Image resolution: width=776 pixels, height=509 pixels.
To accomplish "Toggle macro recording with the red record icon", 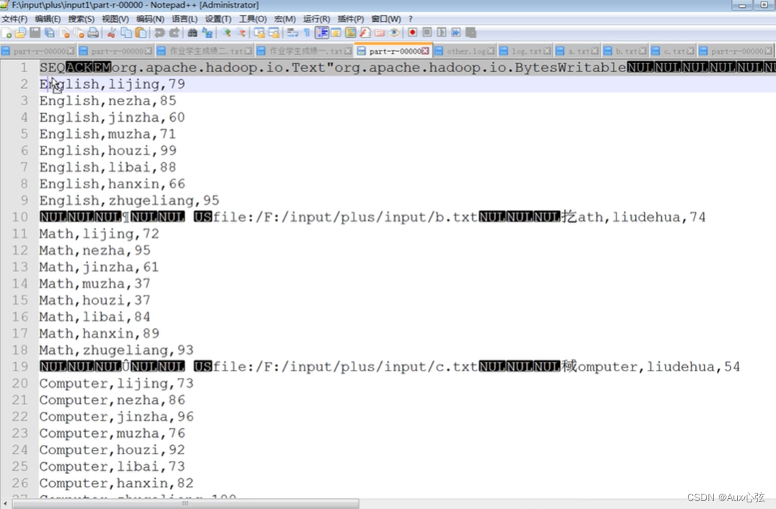I will (412, 32).
